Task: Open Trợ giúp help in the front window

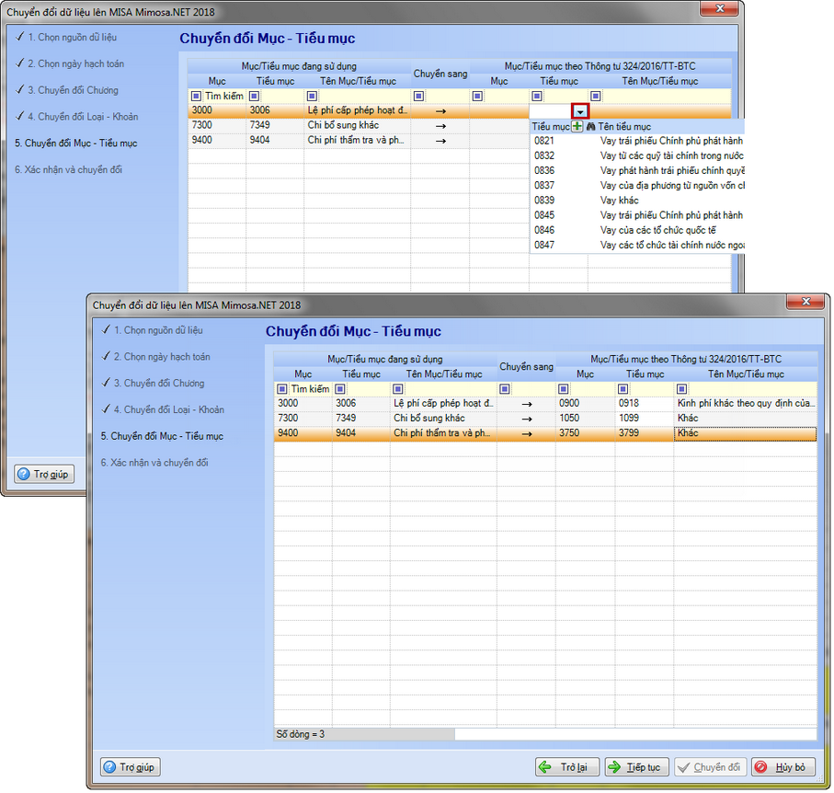Action: [129, 767]
